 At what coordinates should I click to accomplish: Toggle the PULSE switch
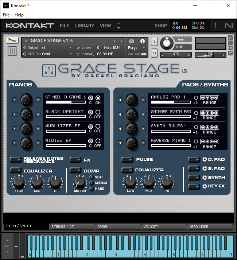pos(127,160)
